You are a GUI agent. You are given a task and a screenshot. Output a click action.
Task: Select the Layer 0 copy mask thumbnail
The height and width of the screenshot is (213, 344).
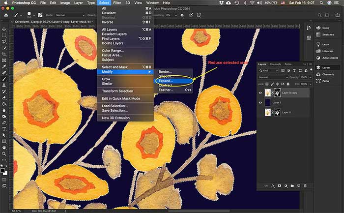(x=277, y=92)
